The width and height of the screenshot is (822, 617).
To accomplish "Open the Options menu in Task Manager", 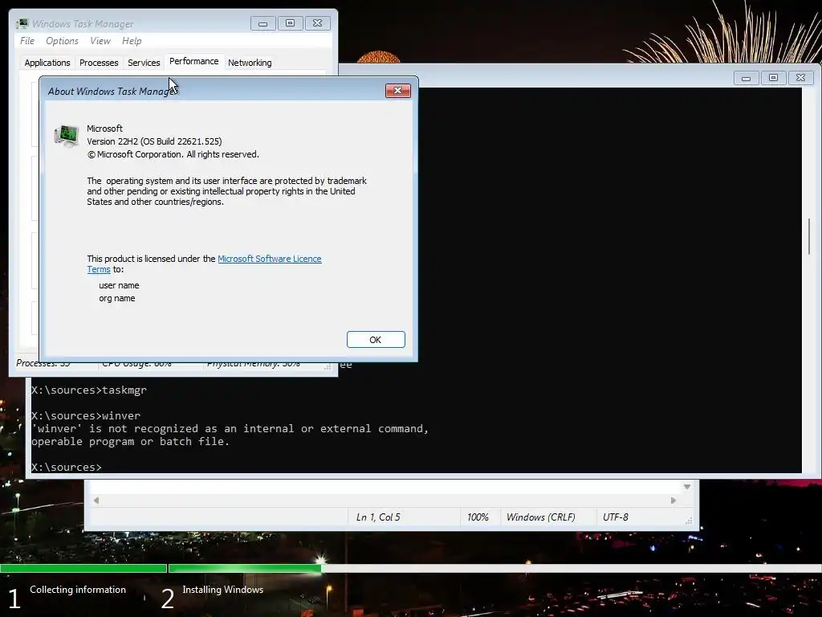I will point(62,41).
